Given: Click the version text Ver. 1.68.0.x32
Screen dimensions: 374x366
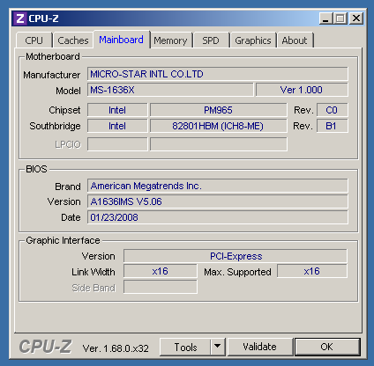Looking at the screenshot, I should coord(116,348).
